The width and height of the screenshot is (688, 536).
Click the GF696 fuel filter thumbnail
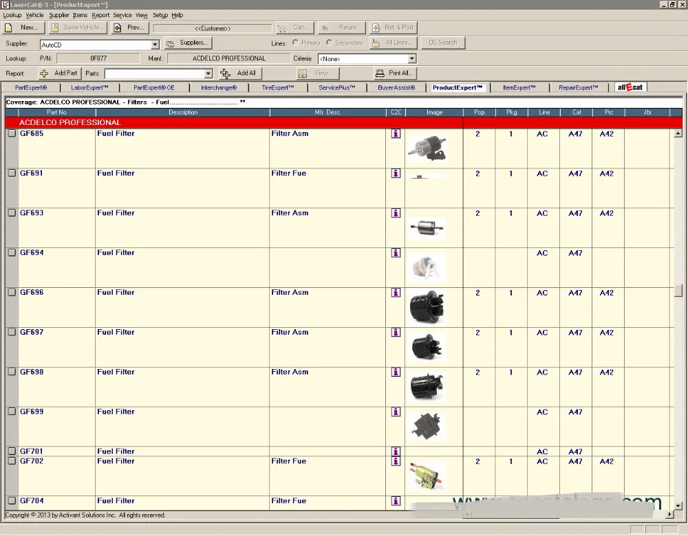(427, 307)
